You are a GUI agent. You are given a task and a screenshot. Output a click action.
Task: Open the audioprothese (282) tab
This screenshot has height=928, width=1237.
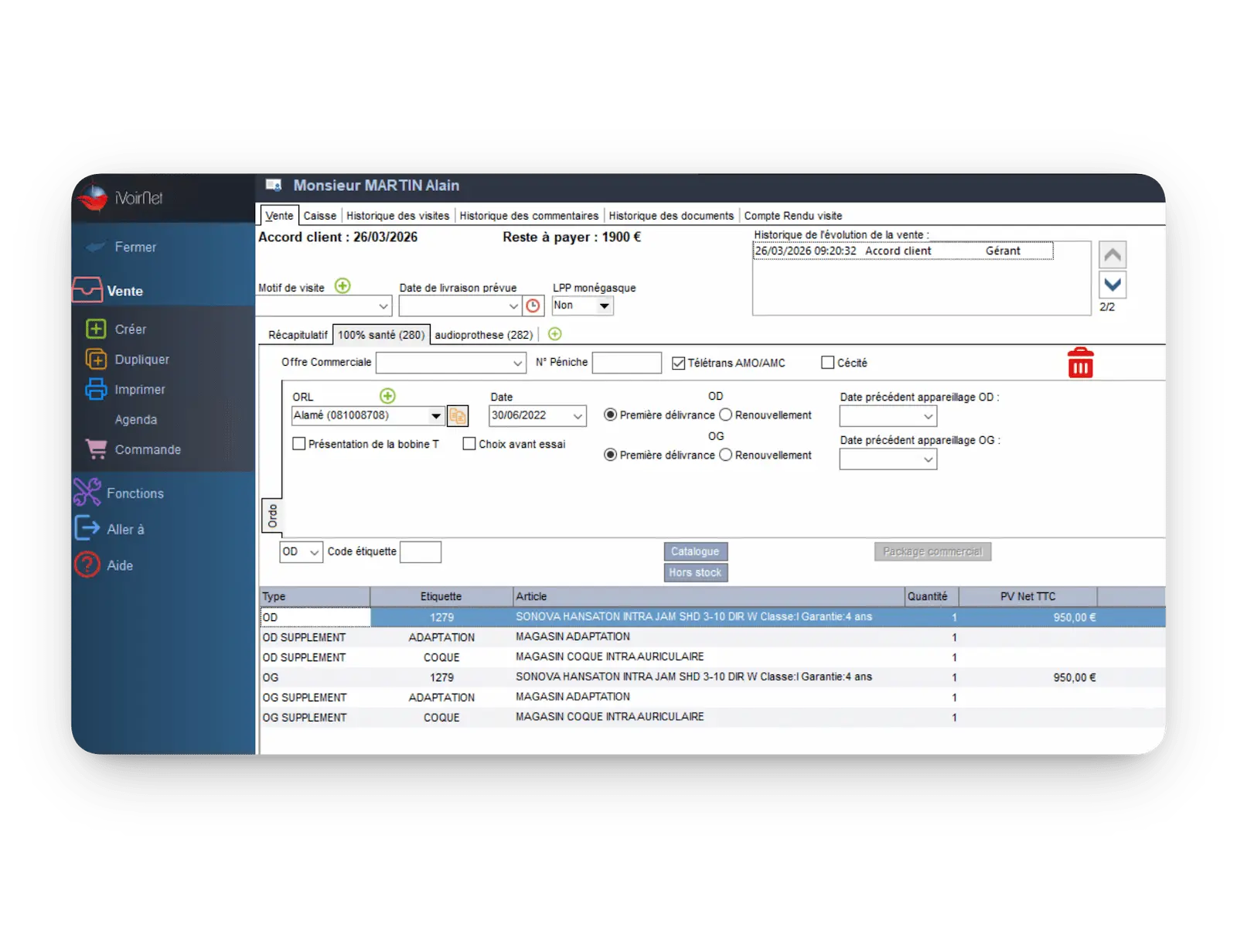[x=483, y=335]
